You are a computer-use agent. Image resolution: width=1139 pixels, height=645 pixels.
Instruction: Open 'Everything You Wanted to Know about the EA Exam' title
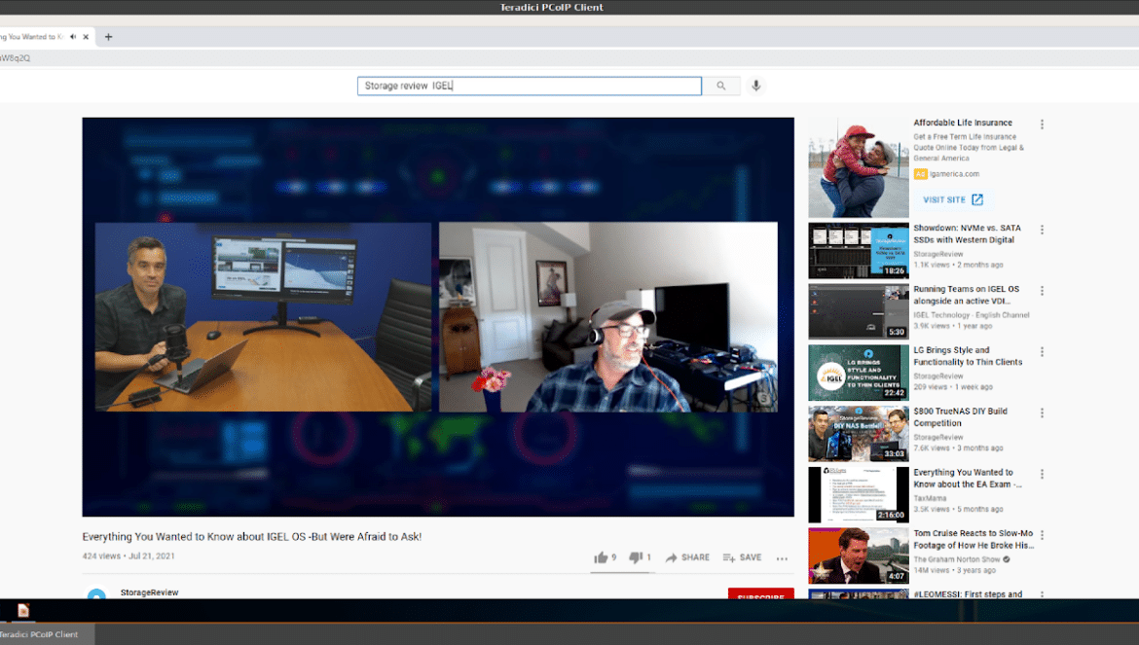(x=968, y=478)
